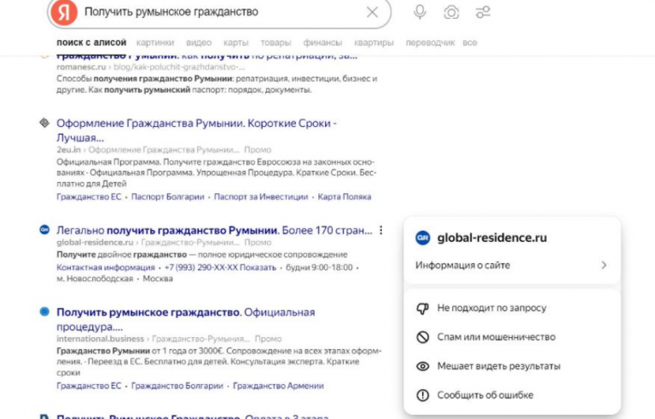This screenshot has width=655, height=419.
Task: Open search settings sliders icon
Action: tap(483, 12)
